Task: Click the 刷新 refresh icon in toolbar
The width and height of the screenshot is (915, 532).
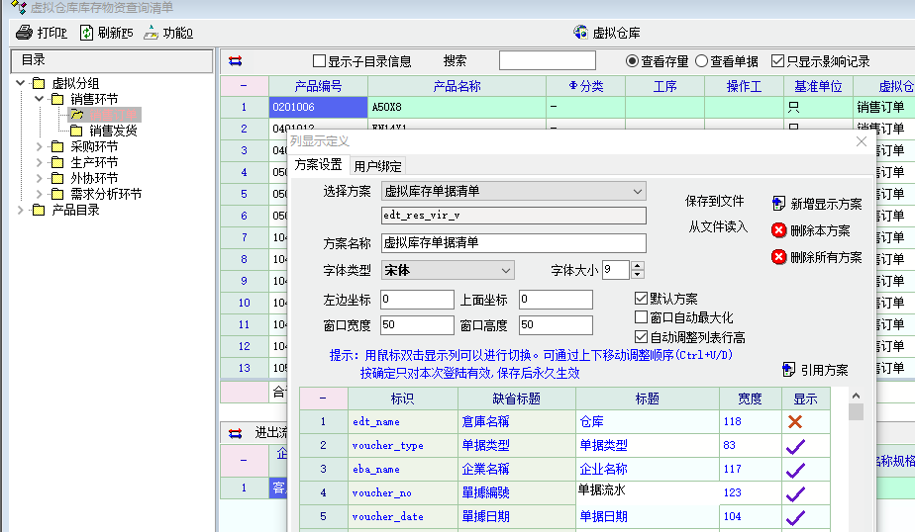Action: pos(87,33)
